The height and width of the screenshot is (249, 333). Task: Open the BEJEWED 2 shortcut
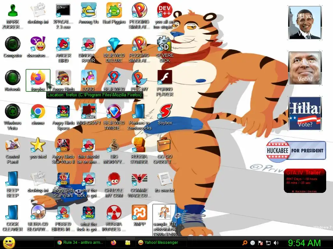(x=114, y=78)
